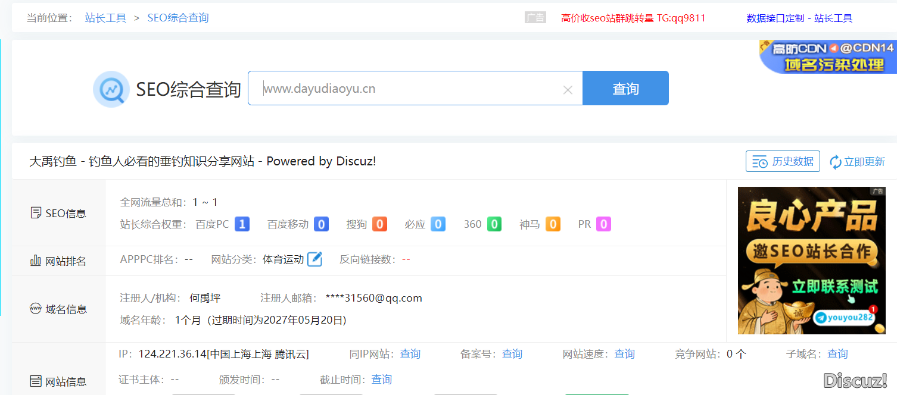897x395 pixels.
Task: Click the 百度移动 weight badge 0
Action: 322,224
